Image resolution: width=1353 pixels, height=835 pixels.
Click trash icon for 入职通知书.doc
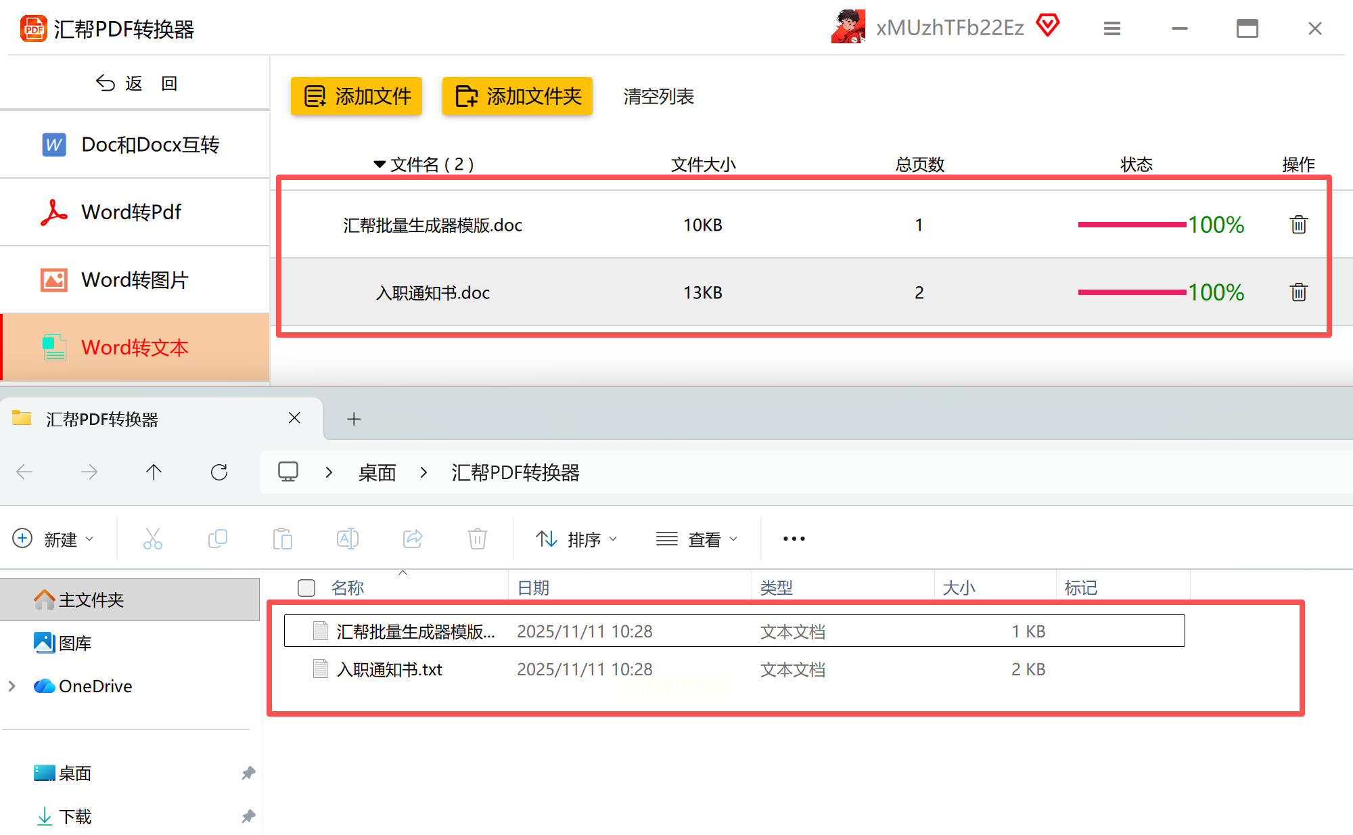coord(1298,292)
